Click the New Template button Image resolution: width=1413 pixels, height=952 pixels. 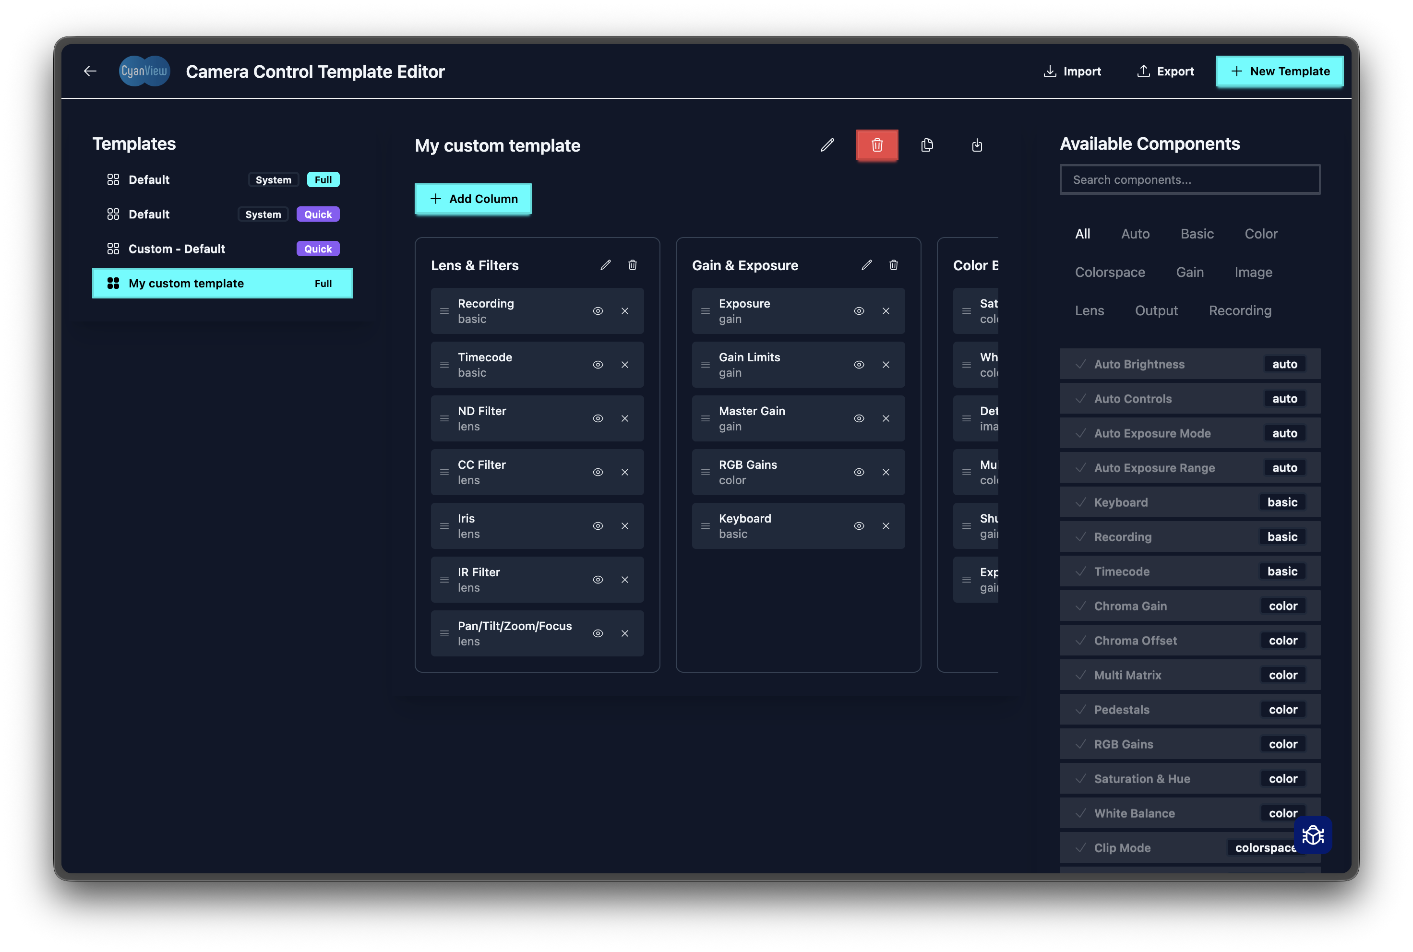tap(1280, 71)
